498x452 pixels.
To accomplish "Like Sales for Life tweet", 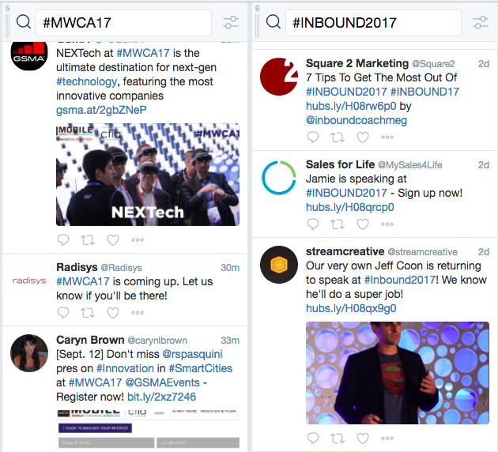I will [x=363, y=224].
